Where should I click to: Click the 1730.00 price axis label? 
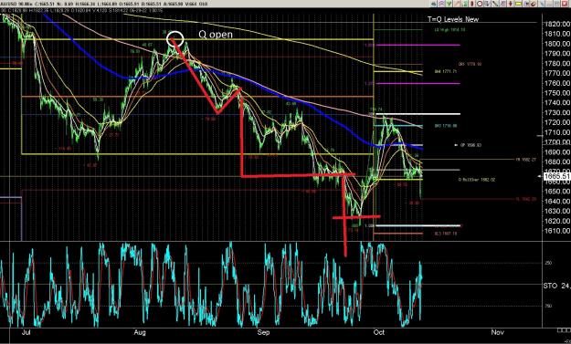point(558,112)
